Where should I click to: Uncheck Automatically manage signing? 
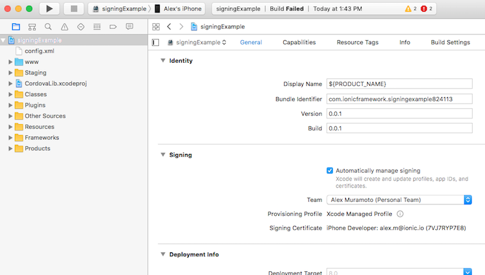point(330,171)
